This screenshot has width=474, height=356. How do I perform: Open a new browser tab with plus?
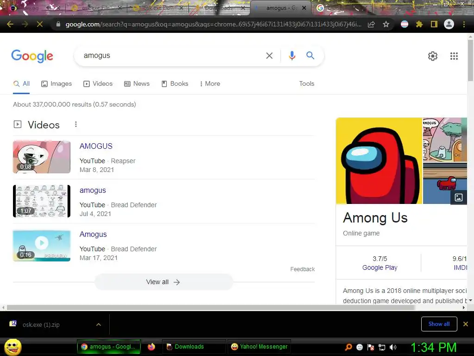pos(383,8)
